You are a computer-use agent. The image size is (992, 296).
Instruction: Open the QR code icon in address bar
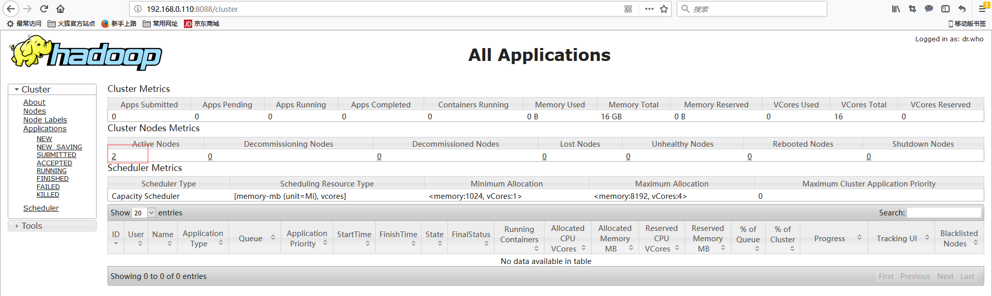(628, 9)
